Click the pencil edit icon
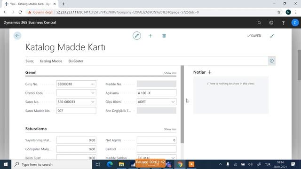Screen dimensions: 301x169 coord(137,36)
